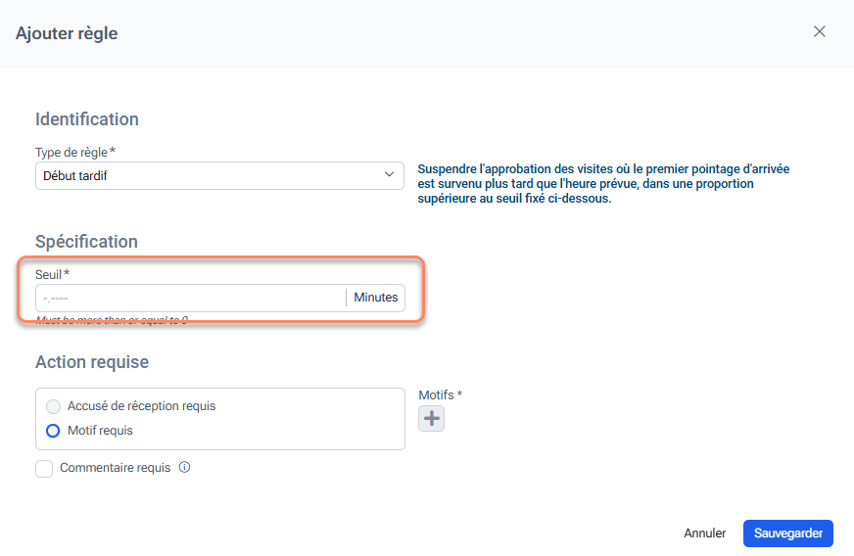Select the Accusé de réception requis radio
The image size is (854, 556).
click(53, 406)
